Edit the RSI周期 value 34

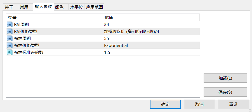coord(151,25)
